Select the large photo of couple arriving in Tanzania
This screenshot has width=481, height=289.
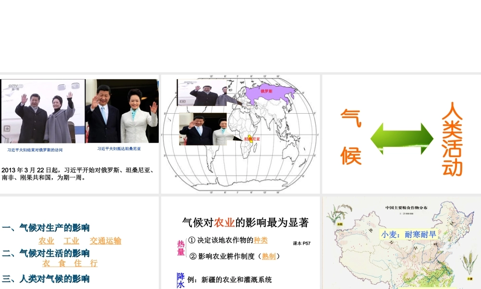(122, 111)
